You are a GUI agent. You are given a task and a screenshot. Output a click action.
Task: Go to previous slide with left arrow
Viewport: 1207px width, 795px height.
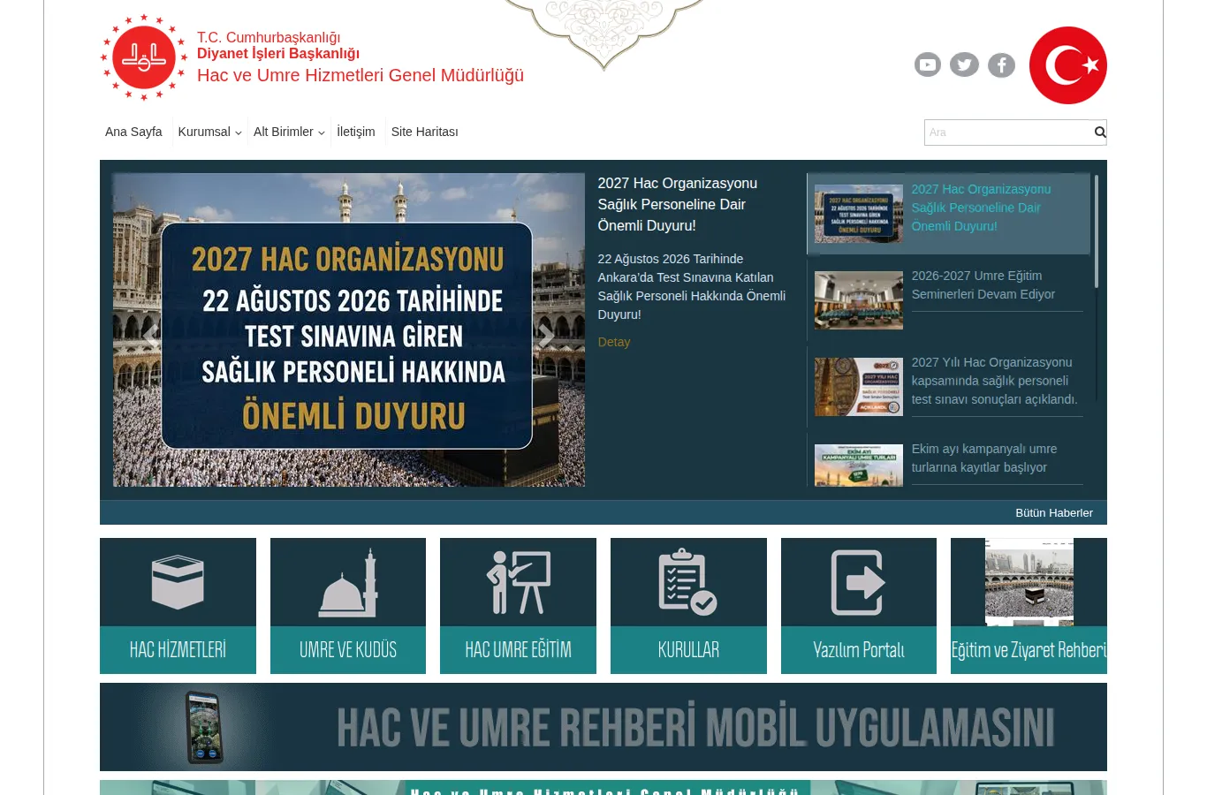pos(151,336)
